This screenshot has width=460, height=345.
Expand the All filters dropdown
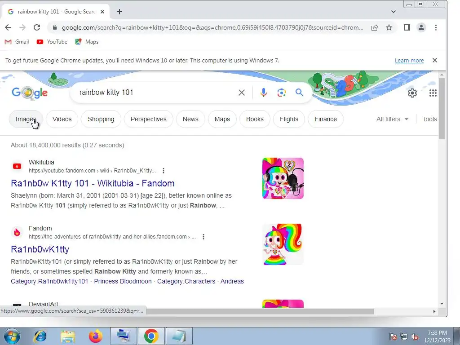tap(392, 119)
